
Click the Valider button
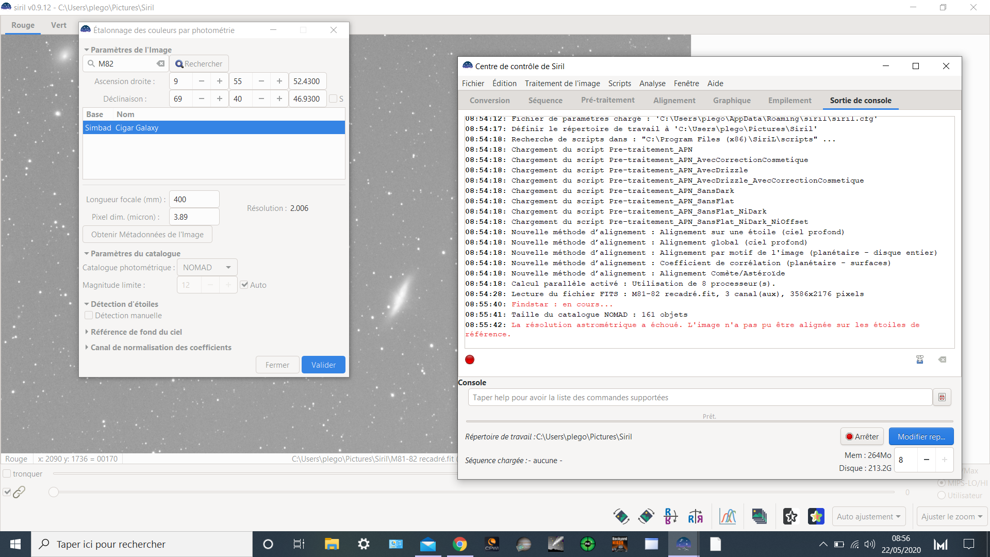coord(323,365)
